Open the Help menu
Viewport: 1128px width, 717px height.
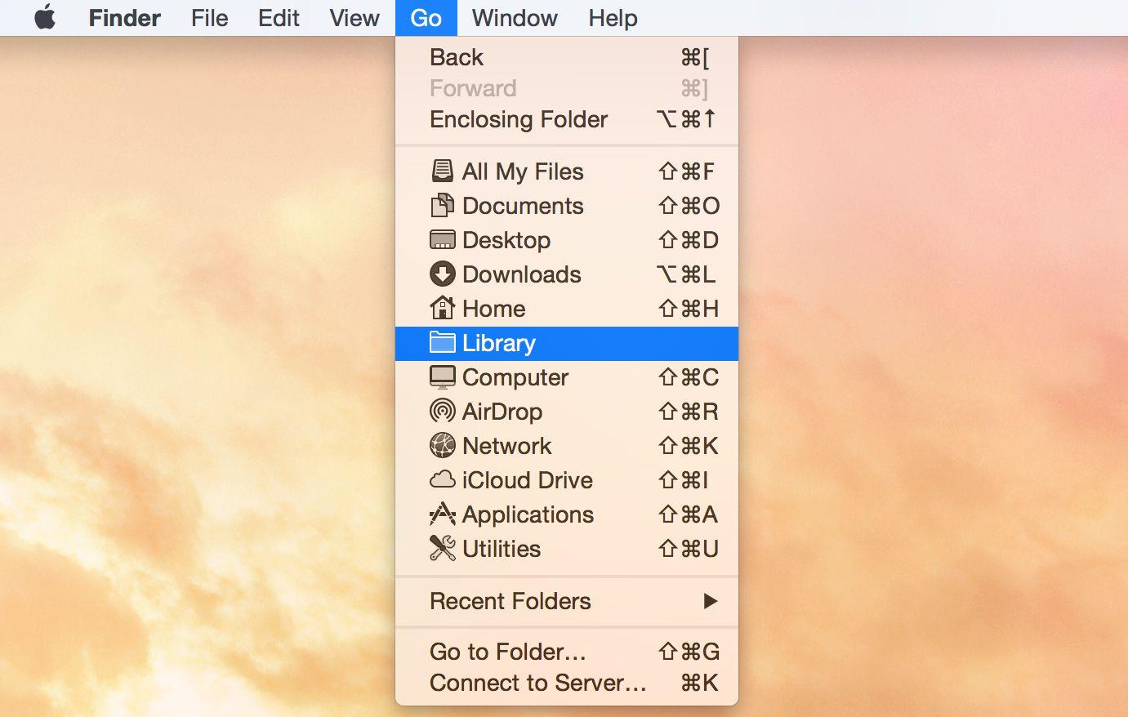(x=613, y=18)
